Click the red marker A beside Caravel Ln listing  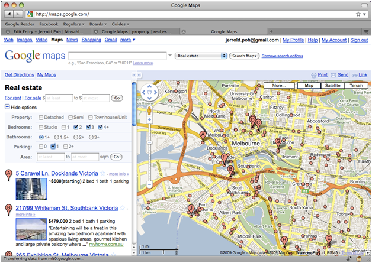pos(8,174)
